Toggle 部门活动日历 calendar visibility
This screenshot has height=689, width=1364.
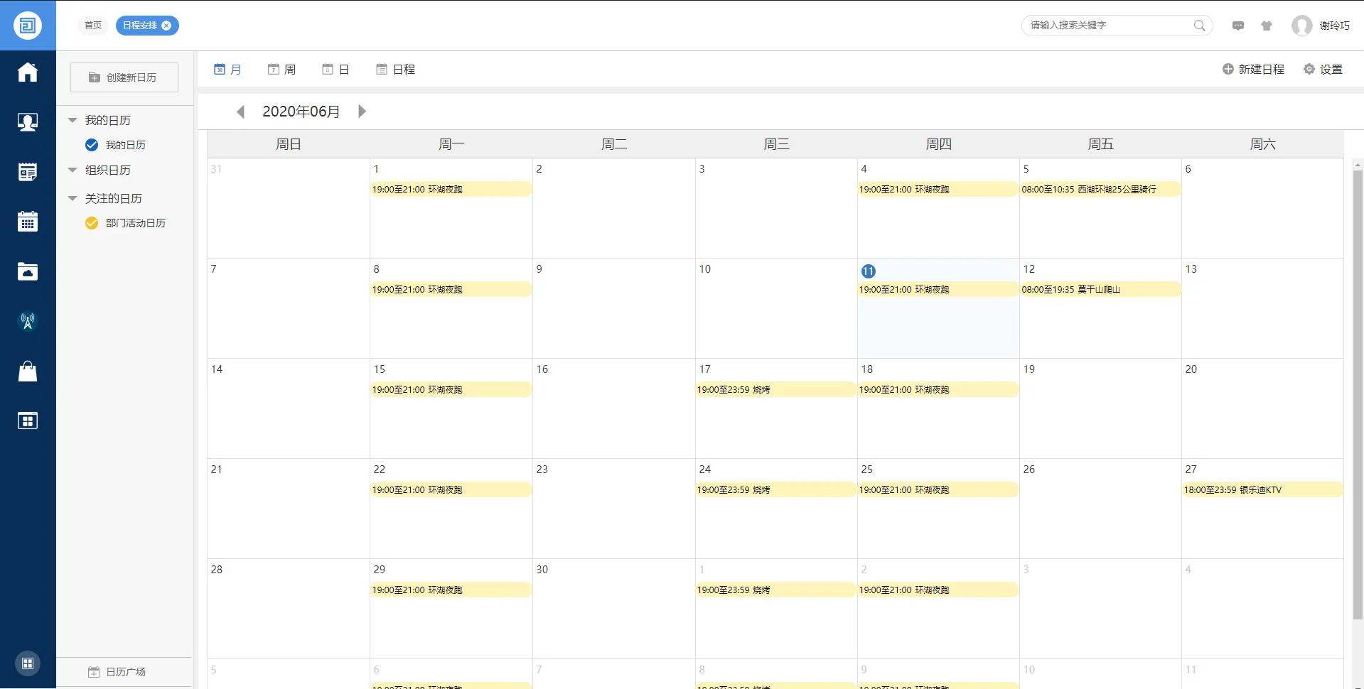(92, 223)
